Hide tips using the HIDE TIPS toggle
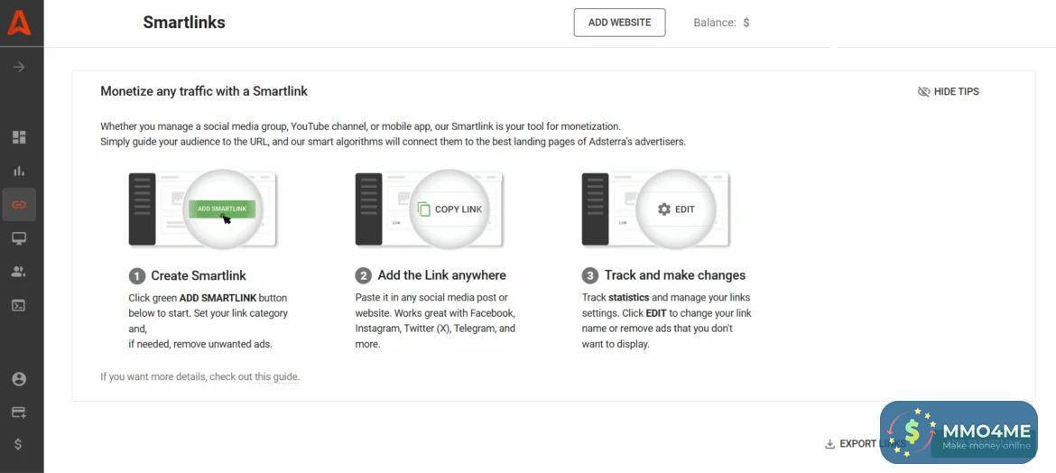1056x473 pixels. 948,92
